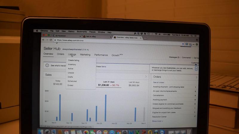Click See all orders link
The width and height of the screenshot is (239, 134).
(159, 82)
